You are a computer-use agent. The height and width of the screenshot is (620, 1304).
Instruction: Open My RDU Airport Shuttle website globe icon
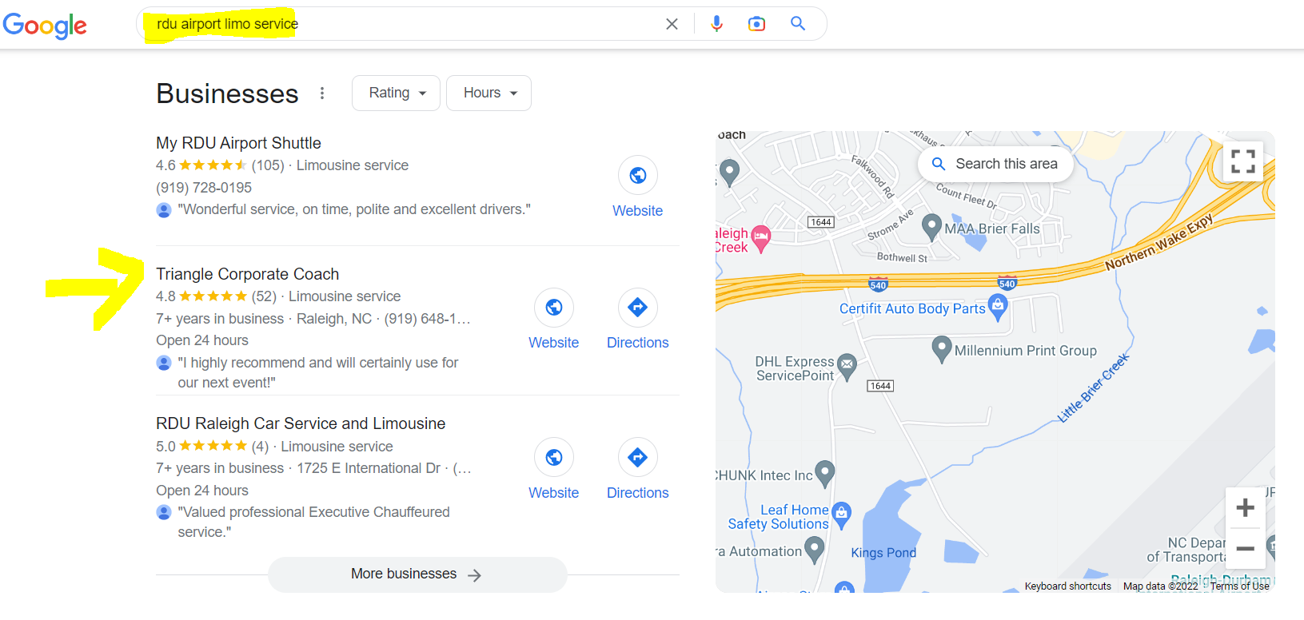click(638, 175)
